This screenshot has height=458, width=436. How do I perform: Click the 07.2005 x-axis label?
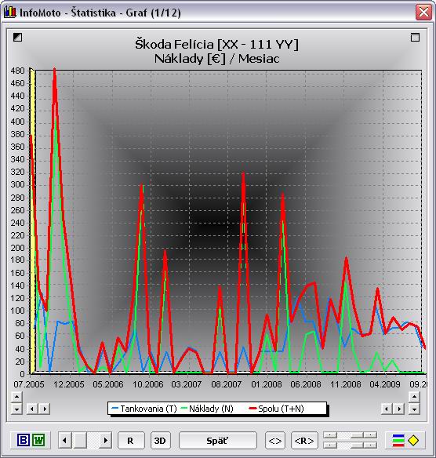29,384
